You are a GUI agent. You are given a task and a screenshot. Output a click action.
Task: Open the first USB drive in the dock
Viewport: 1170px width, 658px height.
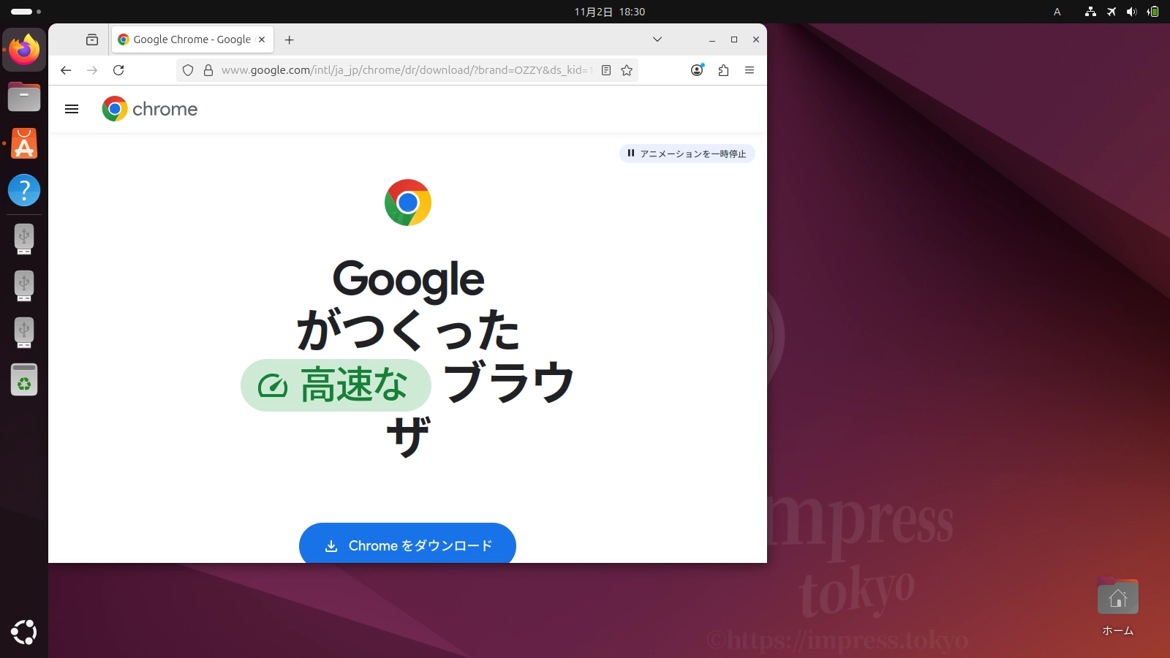click(24, 238)
